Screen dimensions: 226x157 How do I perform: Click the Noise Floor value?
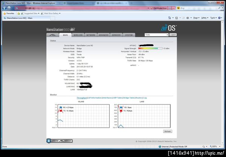click(x=141, y=54)
